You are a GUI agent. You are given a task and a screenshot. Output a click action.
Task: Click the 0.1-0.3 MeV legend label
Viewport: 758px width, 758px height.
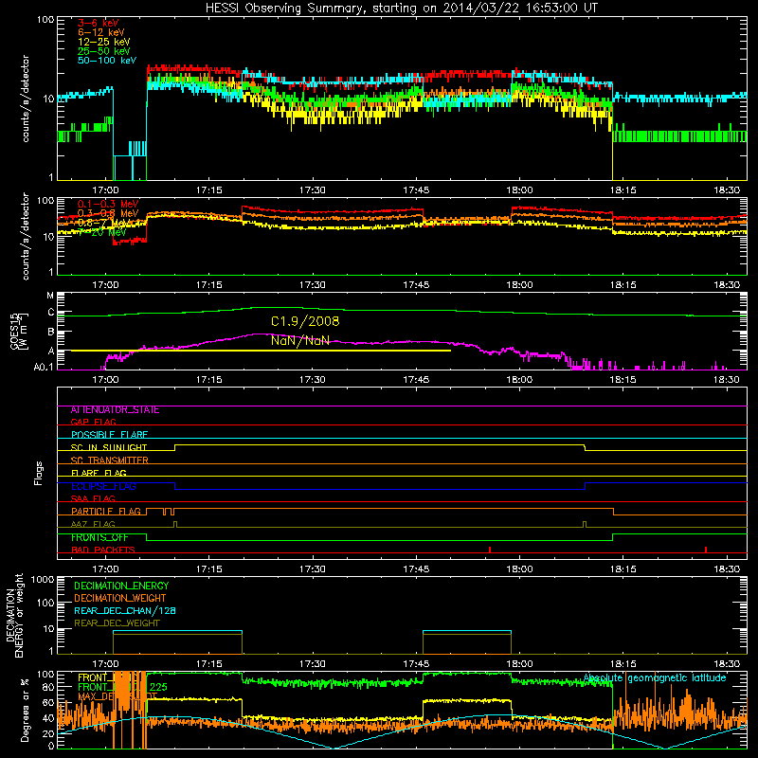108,204
